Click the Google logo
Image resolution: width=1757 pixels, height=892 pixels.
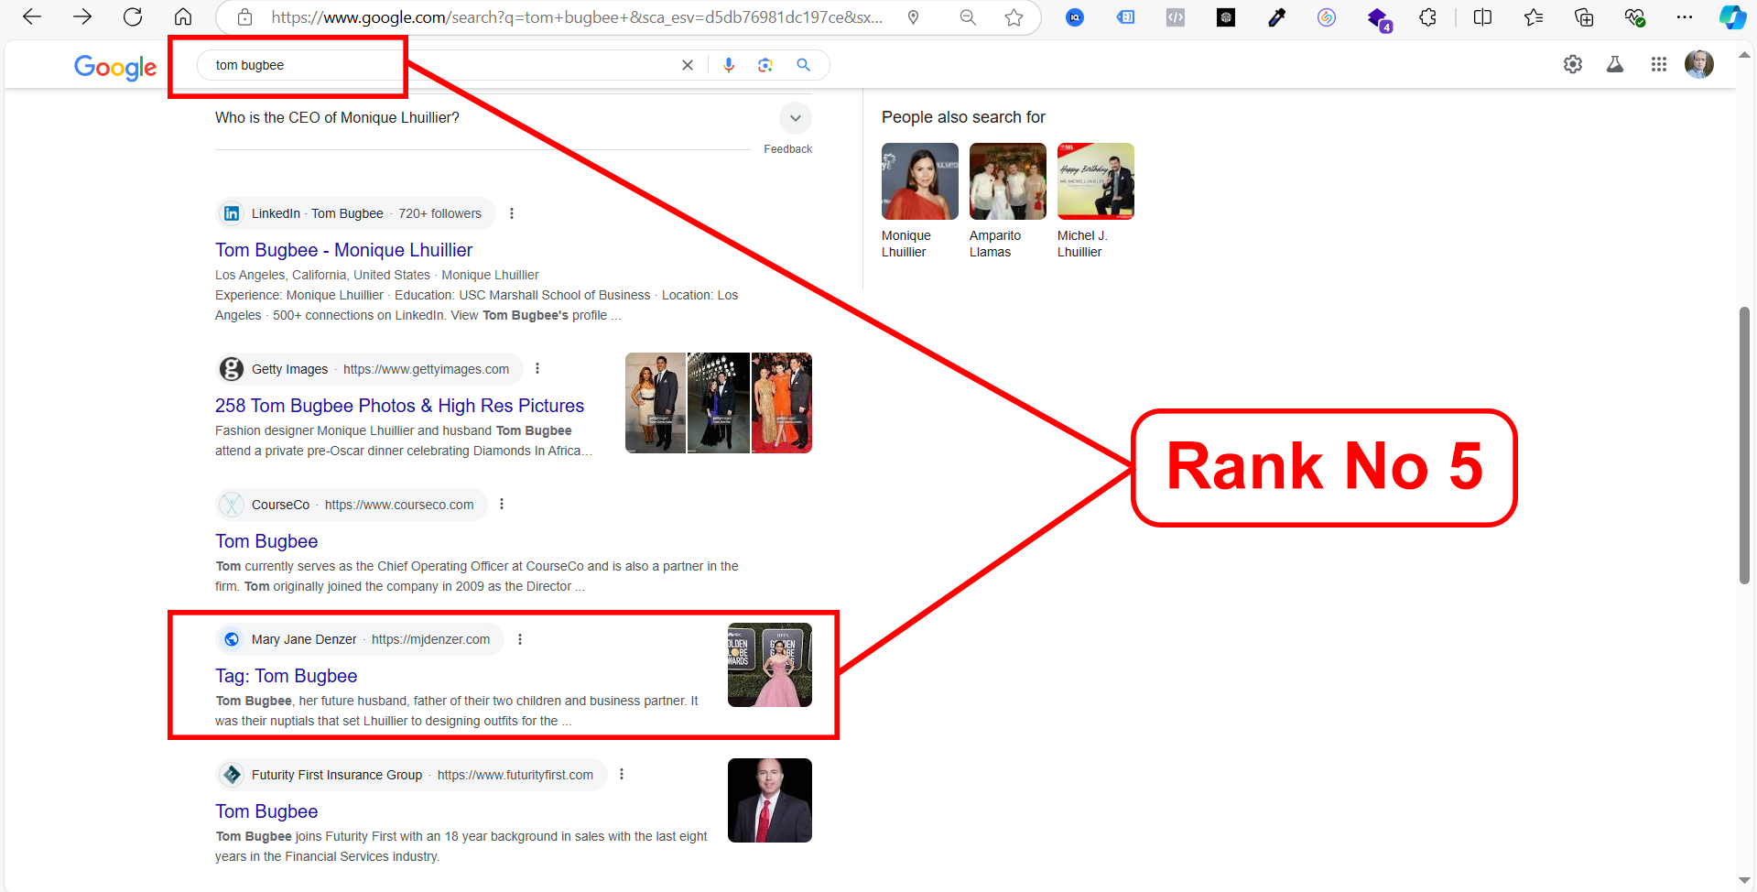pyautogui.click(x=115, y=67)
